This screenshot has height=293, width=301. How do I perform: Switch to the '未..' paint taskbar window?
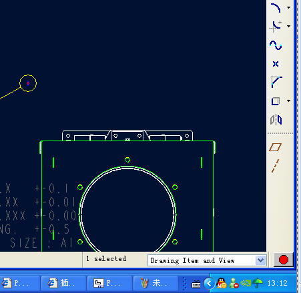(x=156, y=283)
